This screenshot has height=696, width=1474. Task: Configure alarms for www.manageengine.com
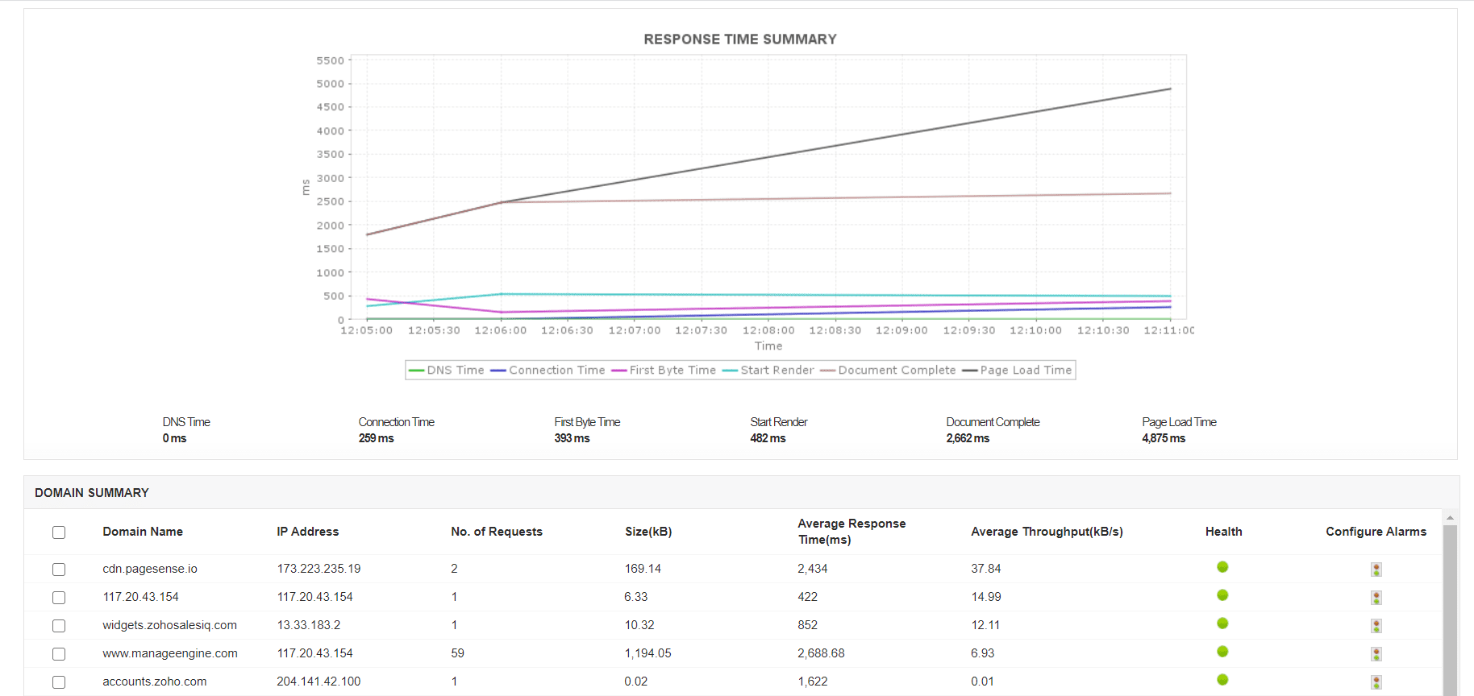[x=1376, y=654]
